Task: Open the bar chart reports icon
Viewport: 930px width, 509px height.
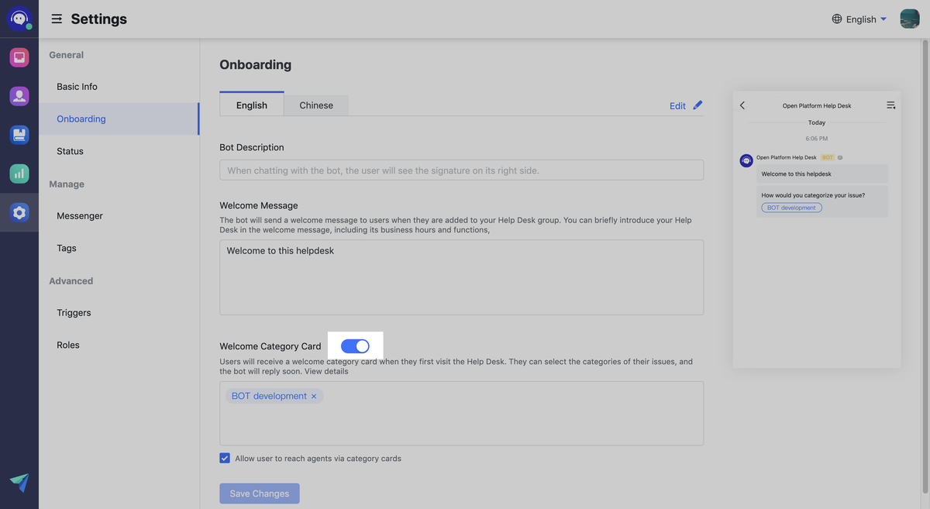Action: 19,174
